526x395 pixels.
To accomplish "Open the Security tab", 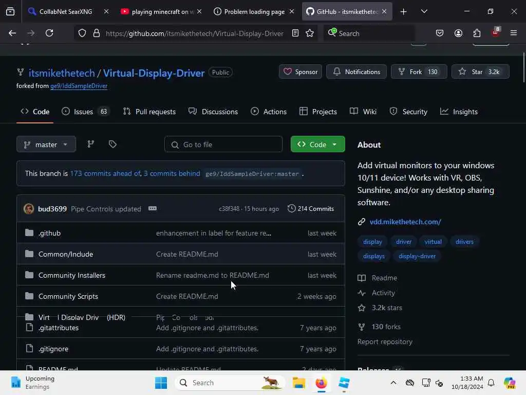I will click(408, 112).
